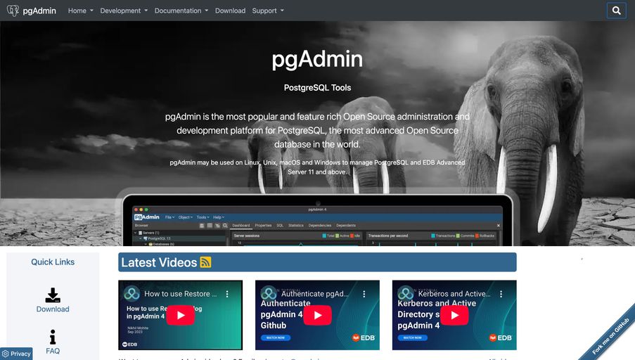Go to Download in the navbar
Viewport: 635px width, 360px height.
(x=230, y=11)
